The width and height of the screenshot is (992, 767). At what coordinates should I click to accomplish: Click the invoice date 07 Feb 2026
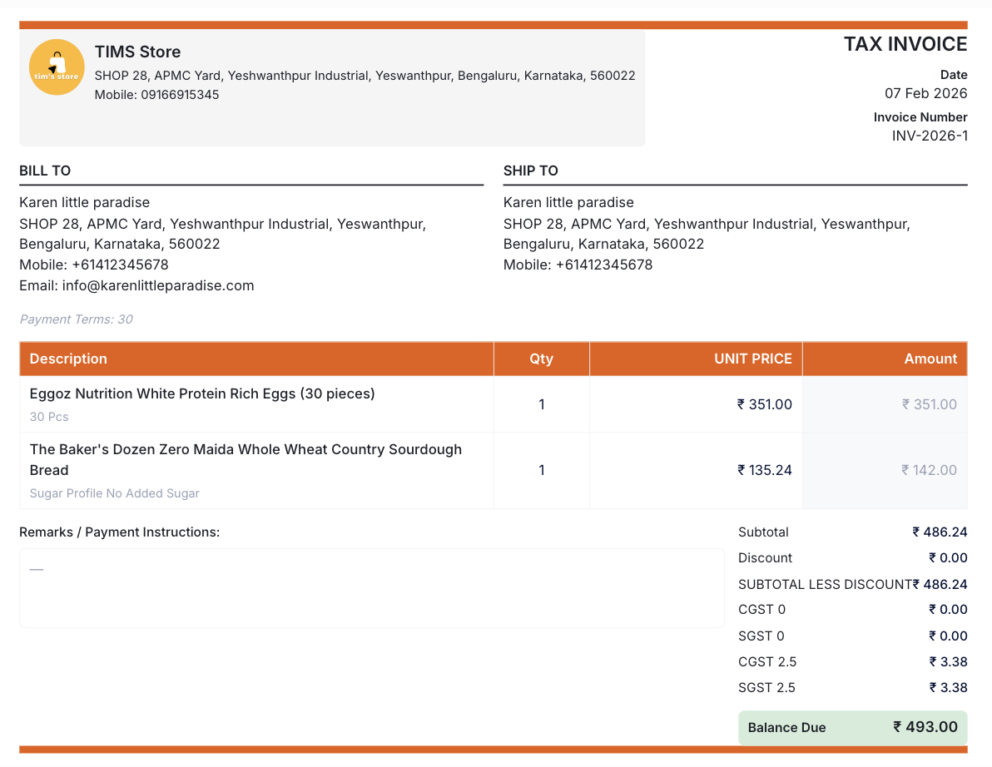coord(925,93)
